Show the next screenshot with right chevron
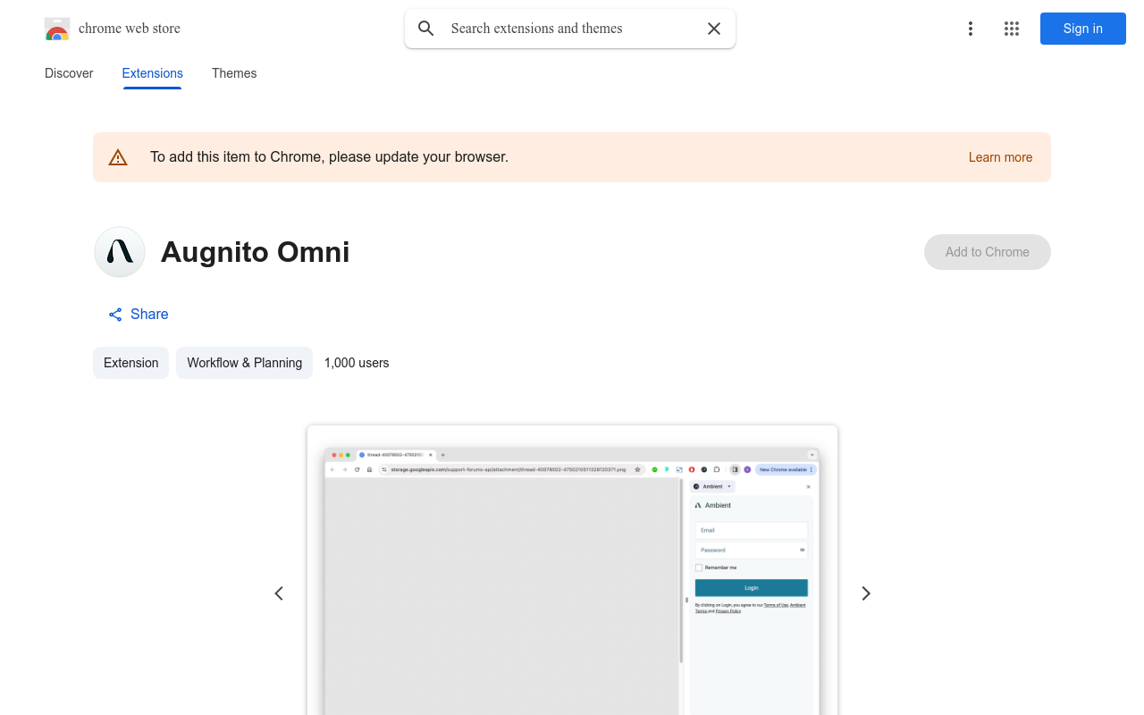1144x715 pixels. (x=865, y=593)
